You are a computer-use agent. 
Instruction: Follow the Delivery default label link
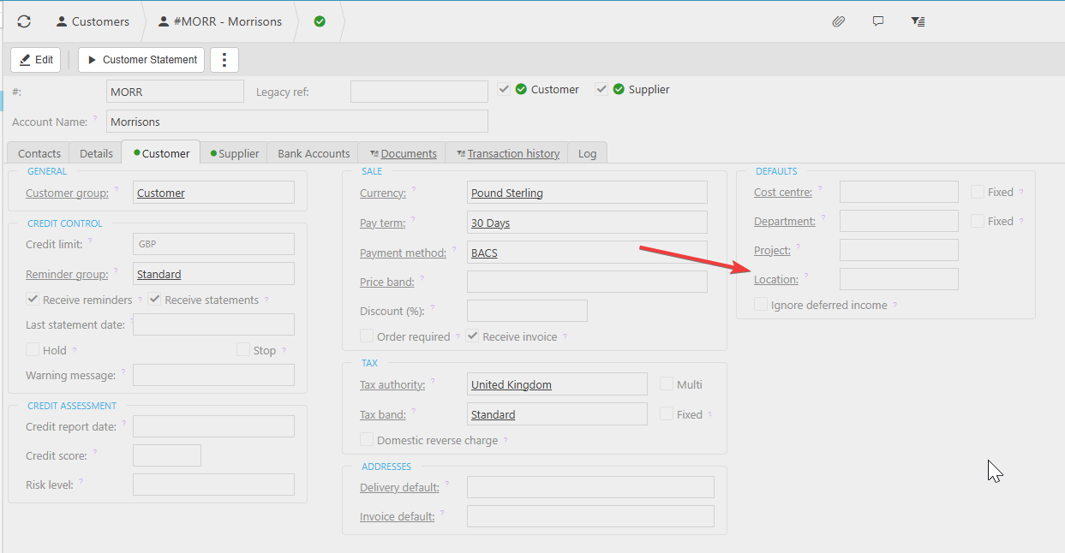(x=399, y=487)
